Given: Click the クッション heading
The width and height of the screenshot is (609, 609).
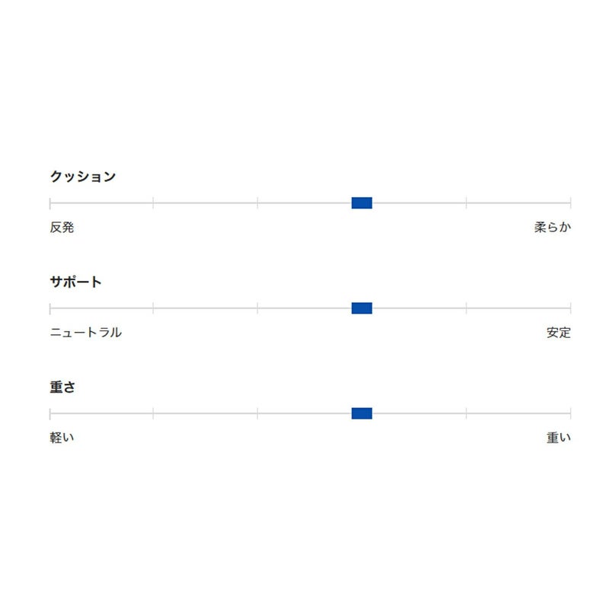Looking at the screenshot, I should point(83,177).
